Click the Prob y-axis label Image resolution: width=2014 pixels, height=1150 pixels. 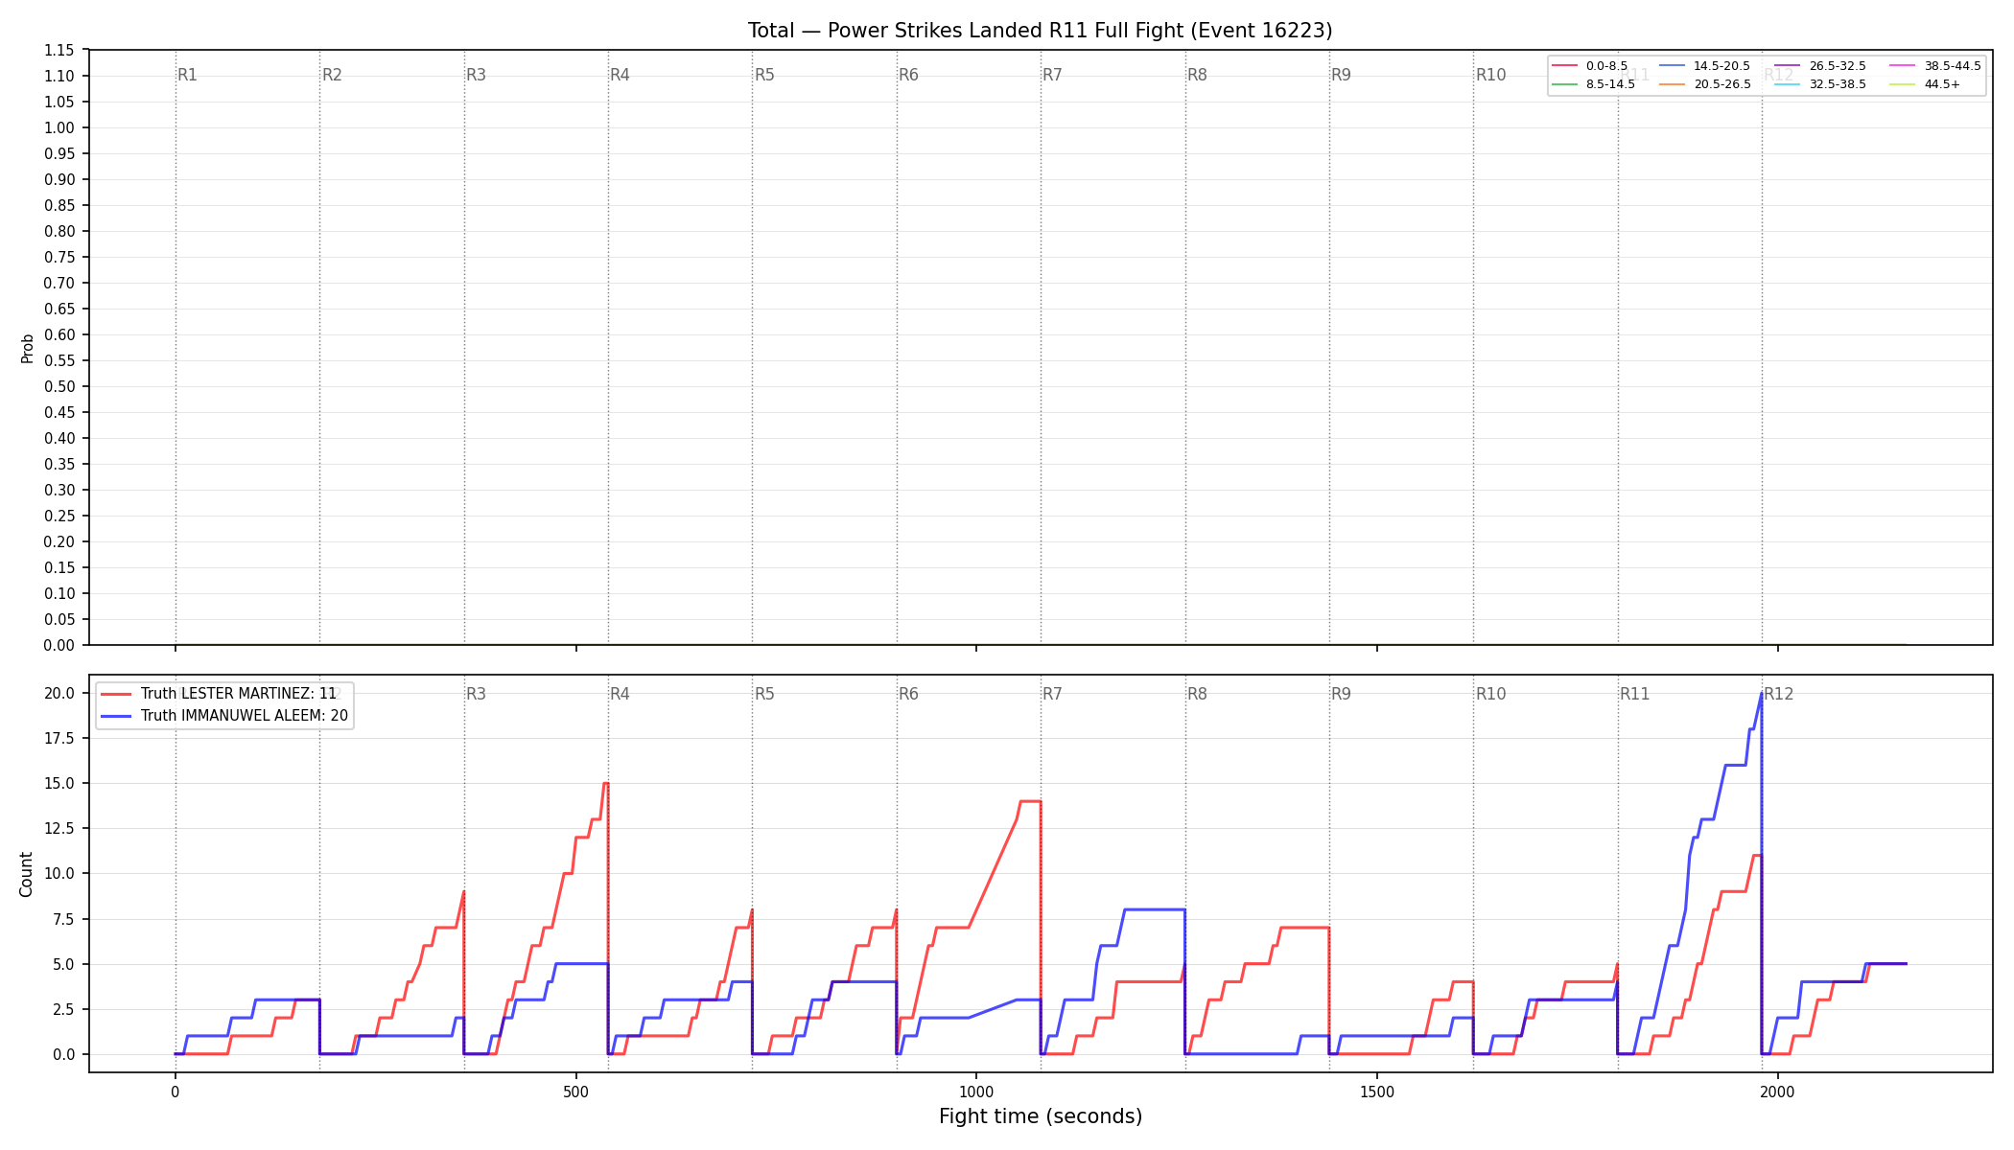pyautogui.click(x=27, y=348)
